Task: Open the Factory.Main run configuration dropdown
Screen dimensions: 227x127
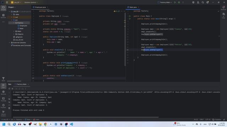Action: click(x=165, y=2)
